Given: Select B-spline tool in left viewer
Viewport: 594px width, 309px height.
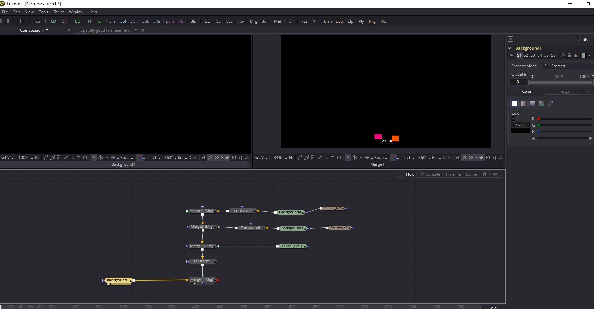Looking at the screenshot, I should pyautogui.click(x=53, y=158).
